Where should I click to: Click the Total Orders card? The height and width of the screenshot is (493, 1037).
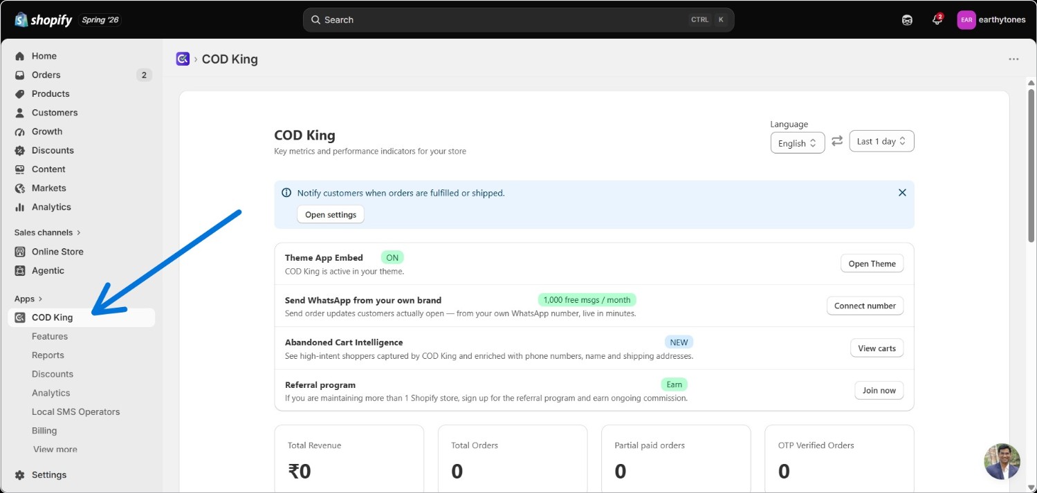513,459
